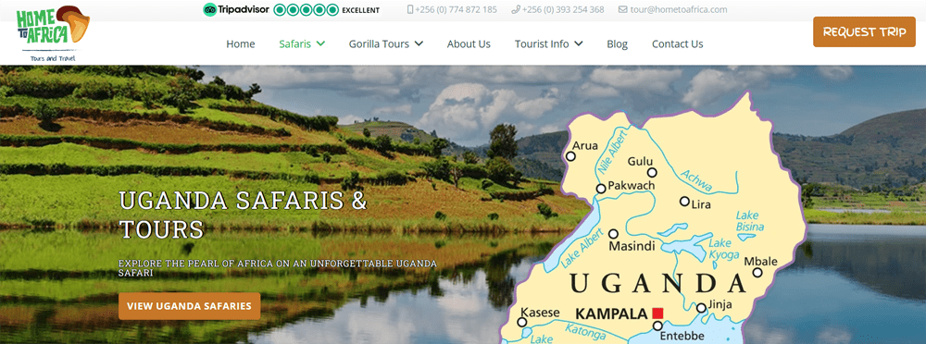Click the Mbale city marker on map

[757, 273]
